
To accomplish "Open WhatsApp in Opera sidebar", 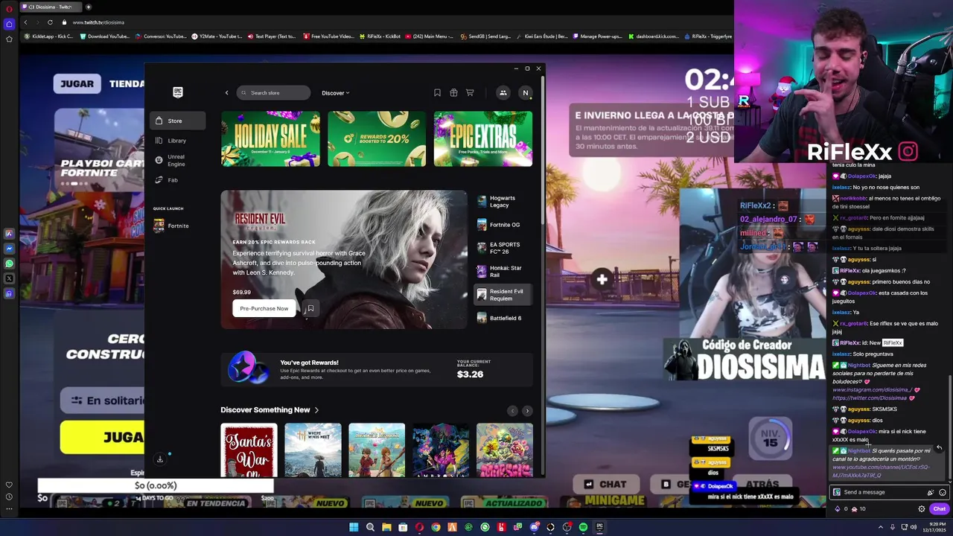I will [9, 264].
